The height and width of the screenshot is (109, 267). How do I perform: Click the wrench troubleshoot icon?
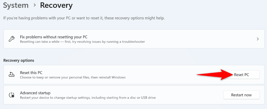pos(11,39)
